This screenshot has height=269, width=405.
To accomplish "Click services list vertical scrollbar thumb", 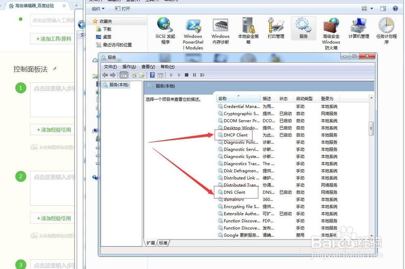I will point(371,128).
